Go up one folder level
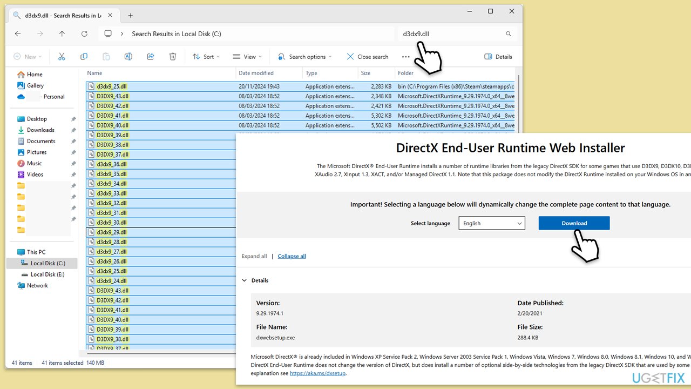The width and height of the screenshot is (691, 389). point(62,33)
